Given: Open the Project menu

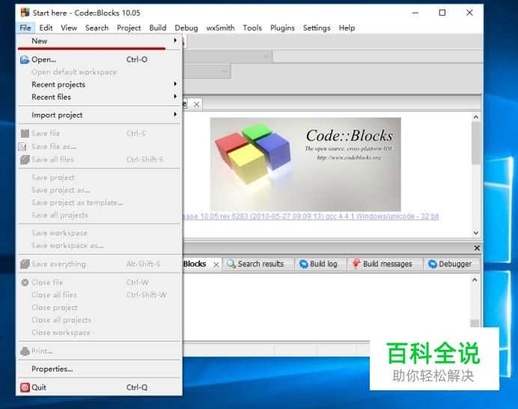Looking at the screenshot, I should click(129, 28).
